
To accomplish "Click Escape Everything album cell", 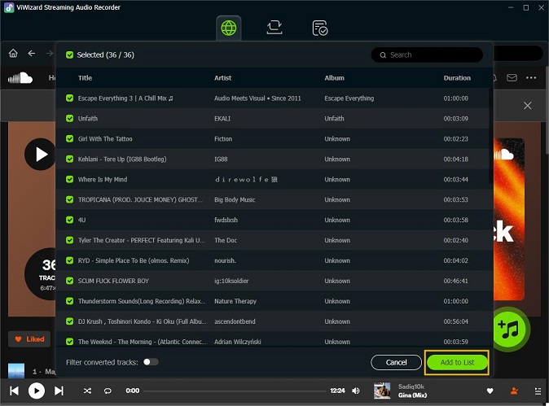I will (349, 98).
